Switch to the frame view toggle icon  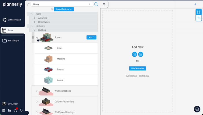click(198, 12)
